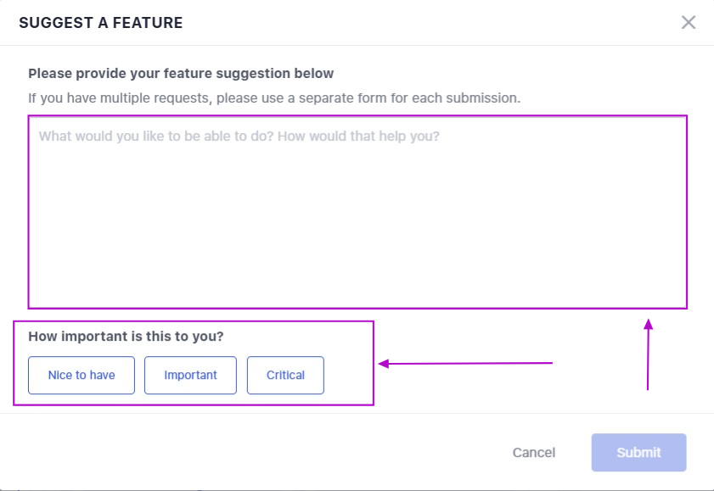This screenshot has height=491, width=714.
Task: Click the left-pointing purple arrow annotation
Action: [466, 364]
